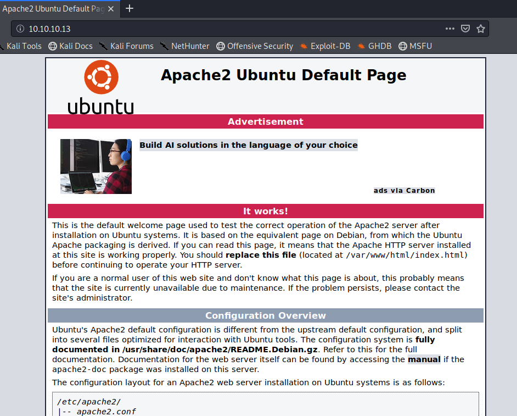Open the Exploit-DB bookmark
Image resolution: width=517 pixels, height=416 pixels.
pos(325,46)
